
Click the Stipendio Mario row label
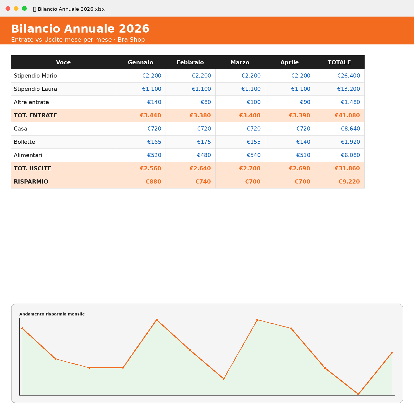point(35,76)
